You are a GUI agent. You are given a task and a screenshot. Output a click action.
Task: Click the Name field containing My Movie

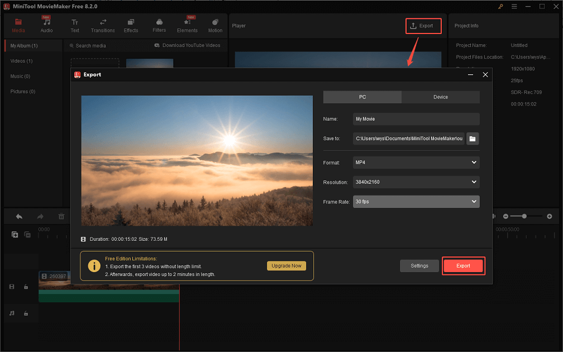click(x=416, y=119)
